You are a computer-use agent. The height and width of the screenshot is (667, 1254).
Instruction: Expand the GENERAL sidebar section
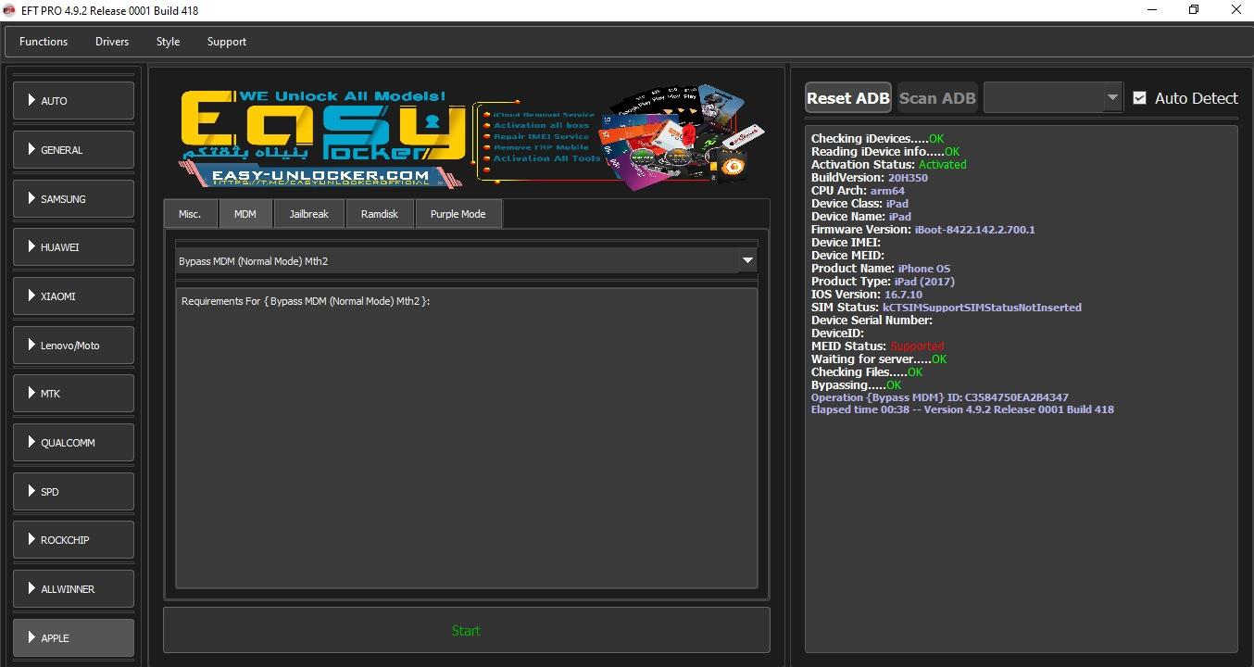pyautogui.click(x=74, y=150)
